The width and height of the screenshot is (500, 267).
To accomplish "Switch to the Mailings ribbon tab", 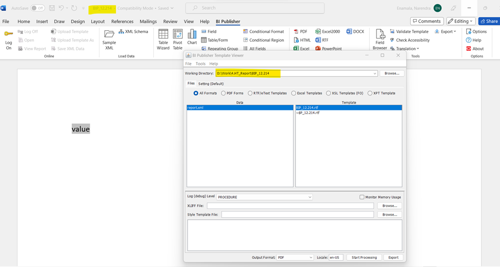I will [x=148, y=22].
